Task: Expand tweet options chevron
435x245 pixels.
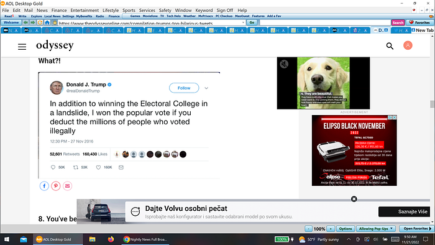Action: [206, 88]
